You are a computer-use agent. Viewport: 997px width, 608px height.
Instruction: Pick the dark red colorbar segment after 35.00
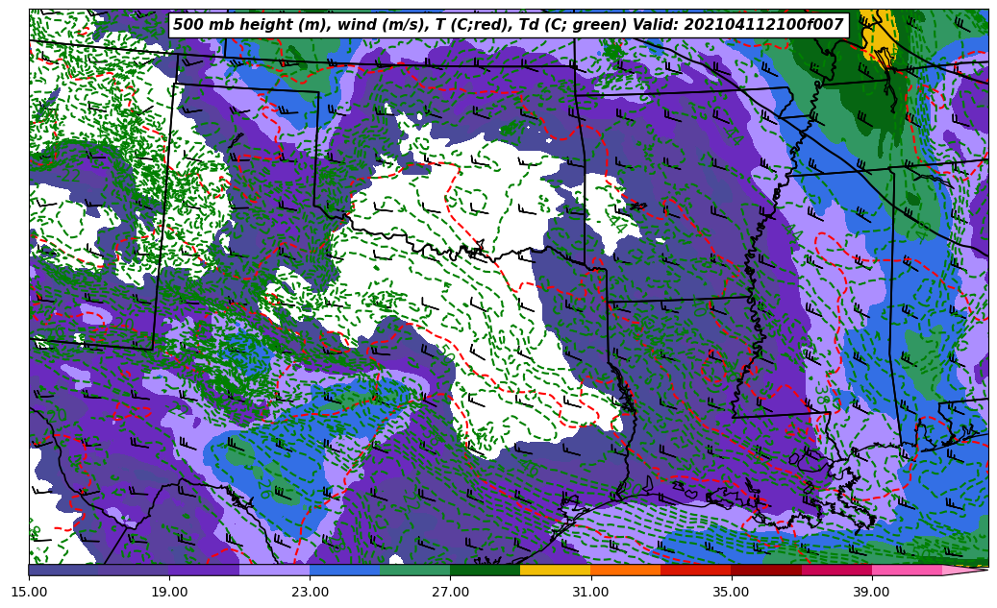766,570
